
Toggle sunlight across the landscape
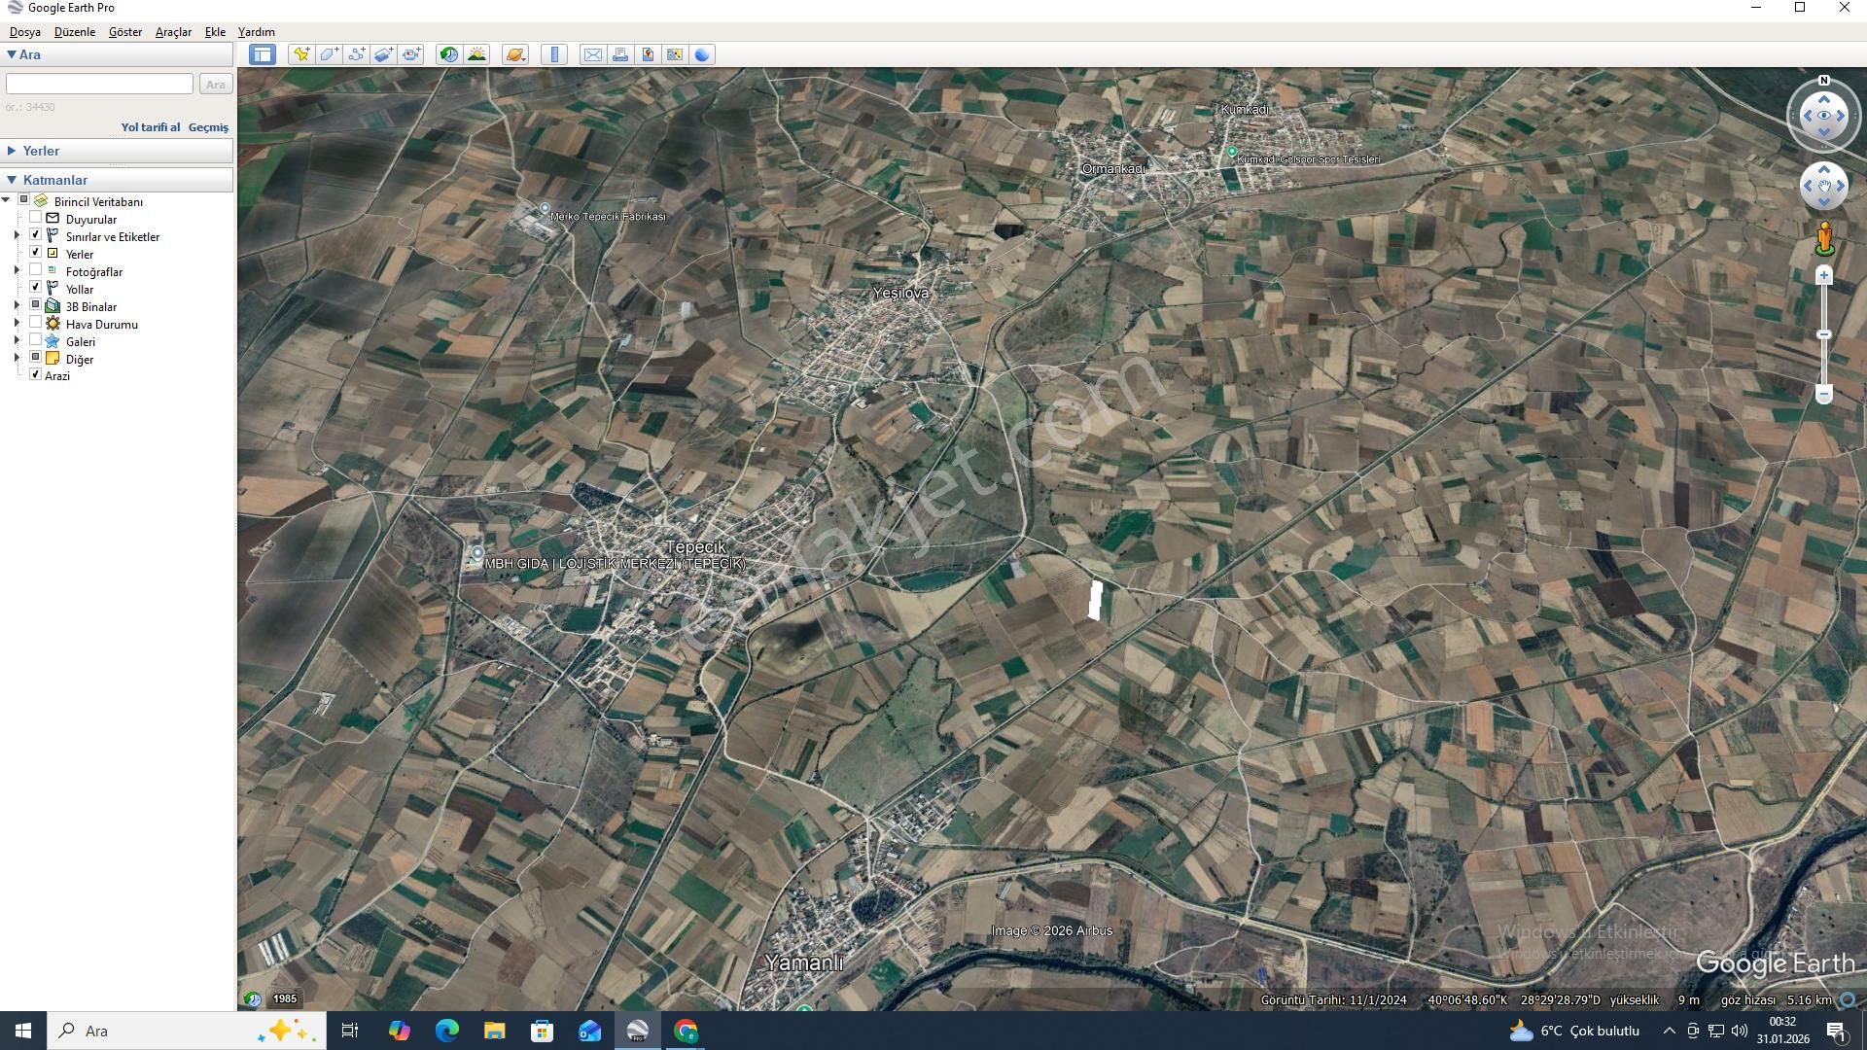[x=476, y=54]
